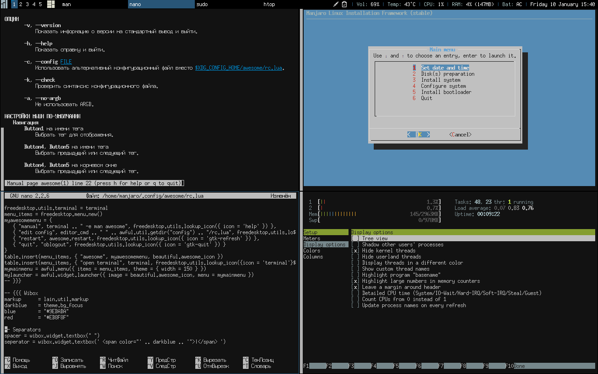The height and width of the screenshot is (374, 598).
Task: Open the $XDG_CONFIG_HOME/awesome/rc.lua link
Action: [x=239, y=68]
